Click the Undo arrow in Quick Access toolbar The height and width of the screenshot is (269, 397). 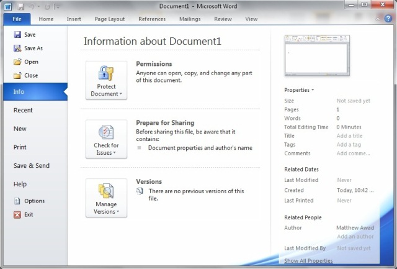[32, 7]
